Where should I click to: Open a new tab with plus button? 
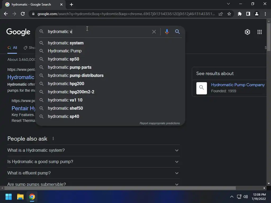71,4
